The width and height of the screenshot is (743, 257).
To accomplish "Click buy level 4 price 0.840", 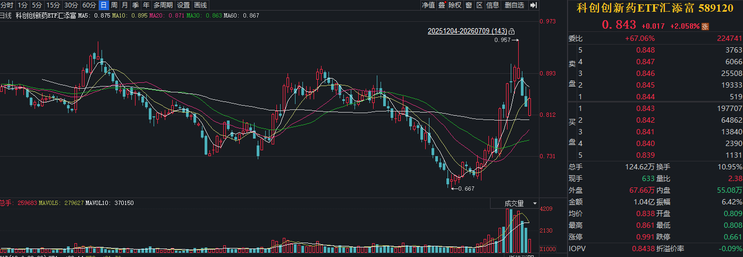I will coord(645,143).
